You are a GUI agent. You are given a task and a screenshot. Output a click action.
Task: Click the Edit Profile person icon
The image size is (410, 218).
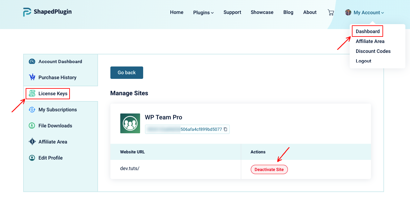click(32, 158)
